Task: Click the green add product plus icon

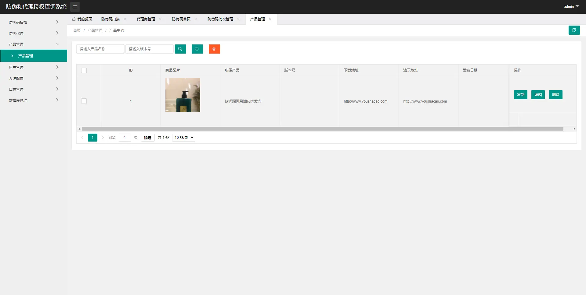Action: point(197,49)
